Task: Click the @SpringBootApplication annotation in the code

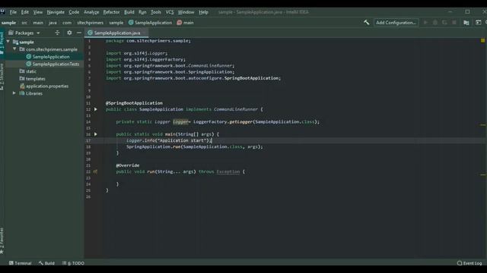Action: click(134, 103)
